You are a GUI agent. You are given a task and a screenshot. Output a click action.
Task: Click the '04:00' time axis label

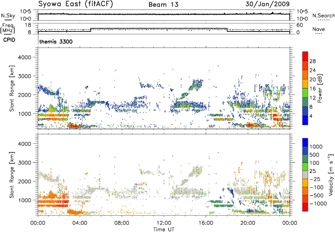coord(80,223)
